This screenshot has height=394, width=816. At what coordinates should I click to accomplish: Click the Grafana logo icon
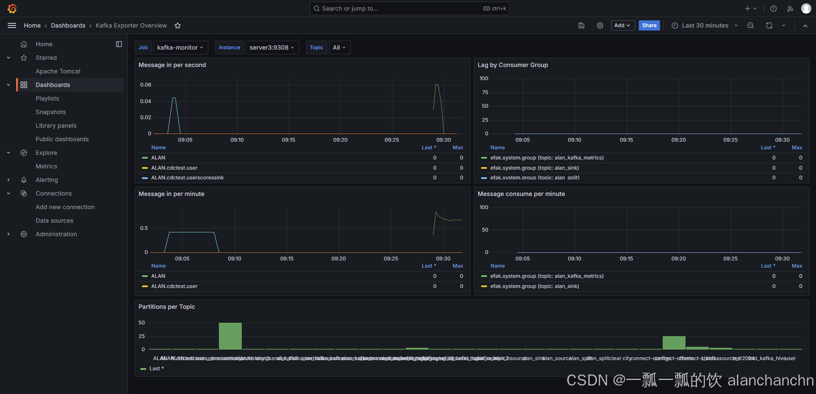pyautogui.click(x=12, y=8)
